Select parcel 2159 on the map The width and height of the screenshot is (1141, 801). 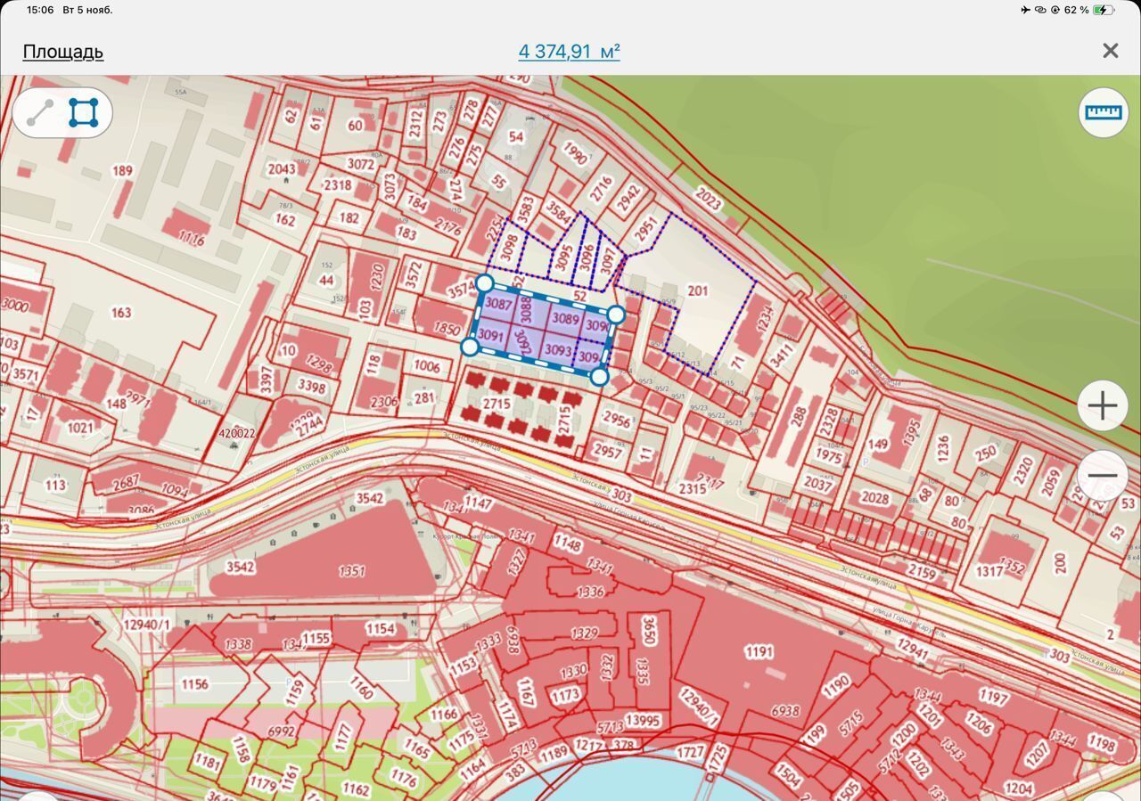pos(923,571)
